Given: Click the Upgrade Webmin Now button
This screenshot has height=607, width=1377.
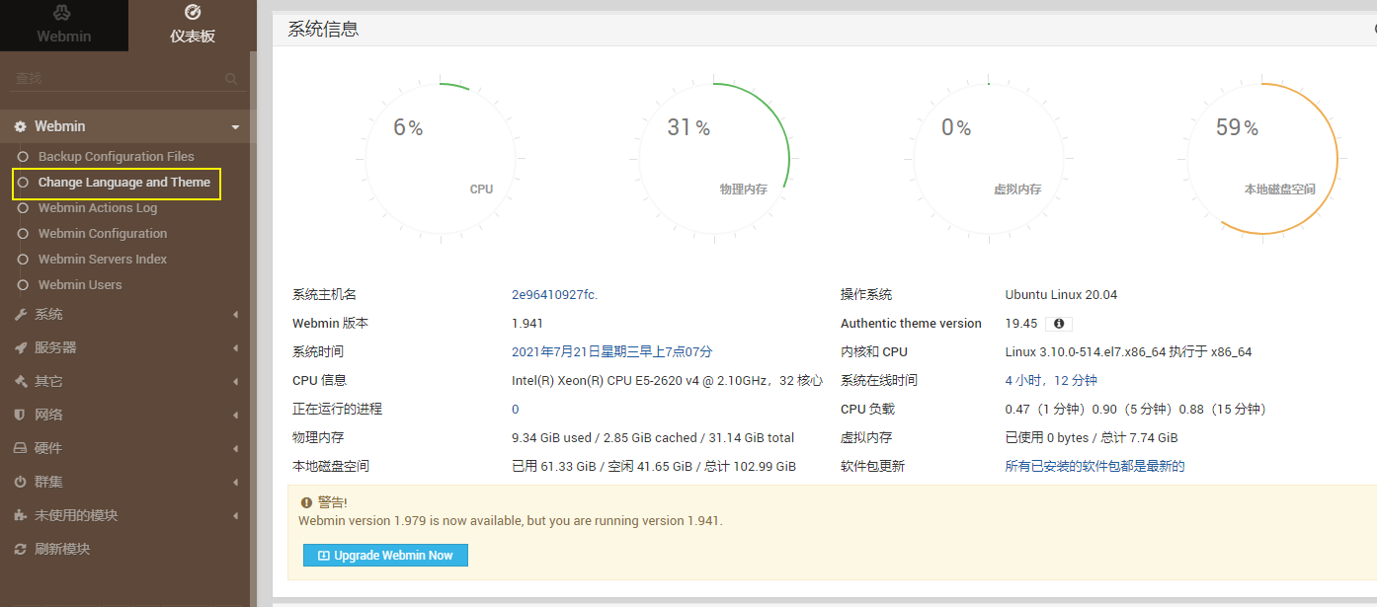Looking at the screenshot, I should [385, 555].
